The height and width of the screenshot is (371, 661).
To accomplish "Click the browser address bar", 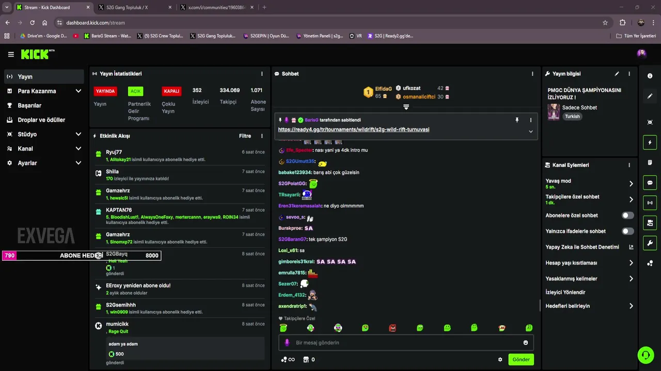I will coord(330,23).
